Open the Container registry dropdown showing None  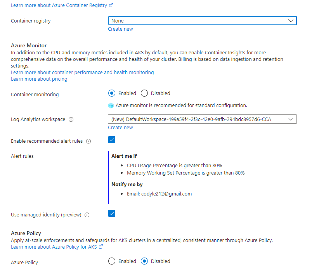[x=202, y=21]
